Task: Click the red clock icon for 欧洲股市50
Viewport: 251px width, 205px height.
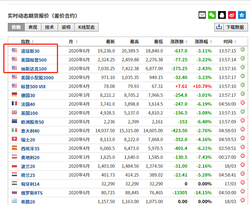Action: pos(242,120)
